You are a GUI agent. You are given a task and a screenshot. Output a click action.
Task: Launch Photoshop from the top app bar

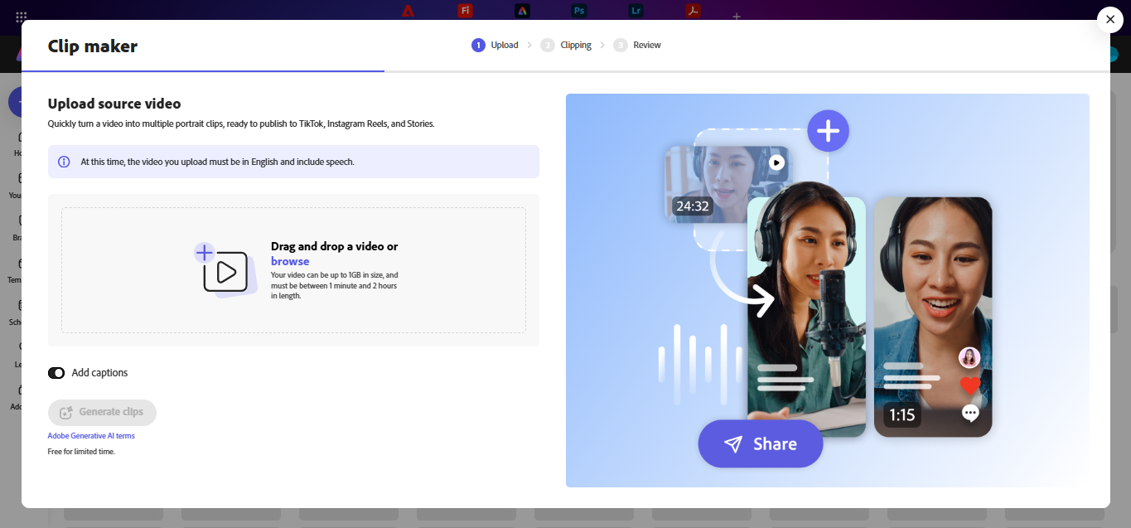coord(578,10)
